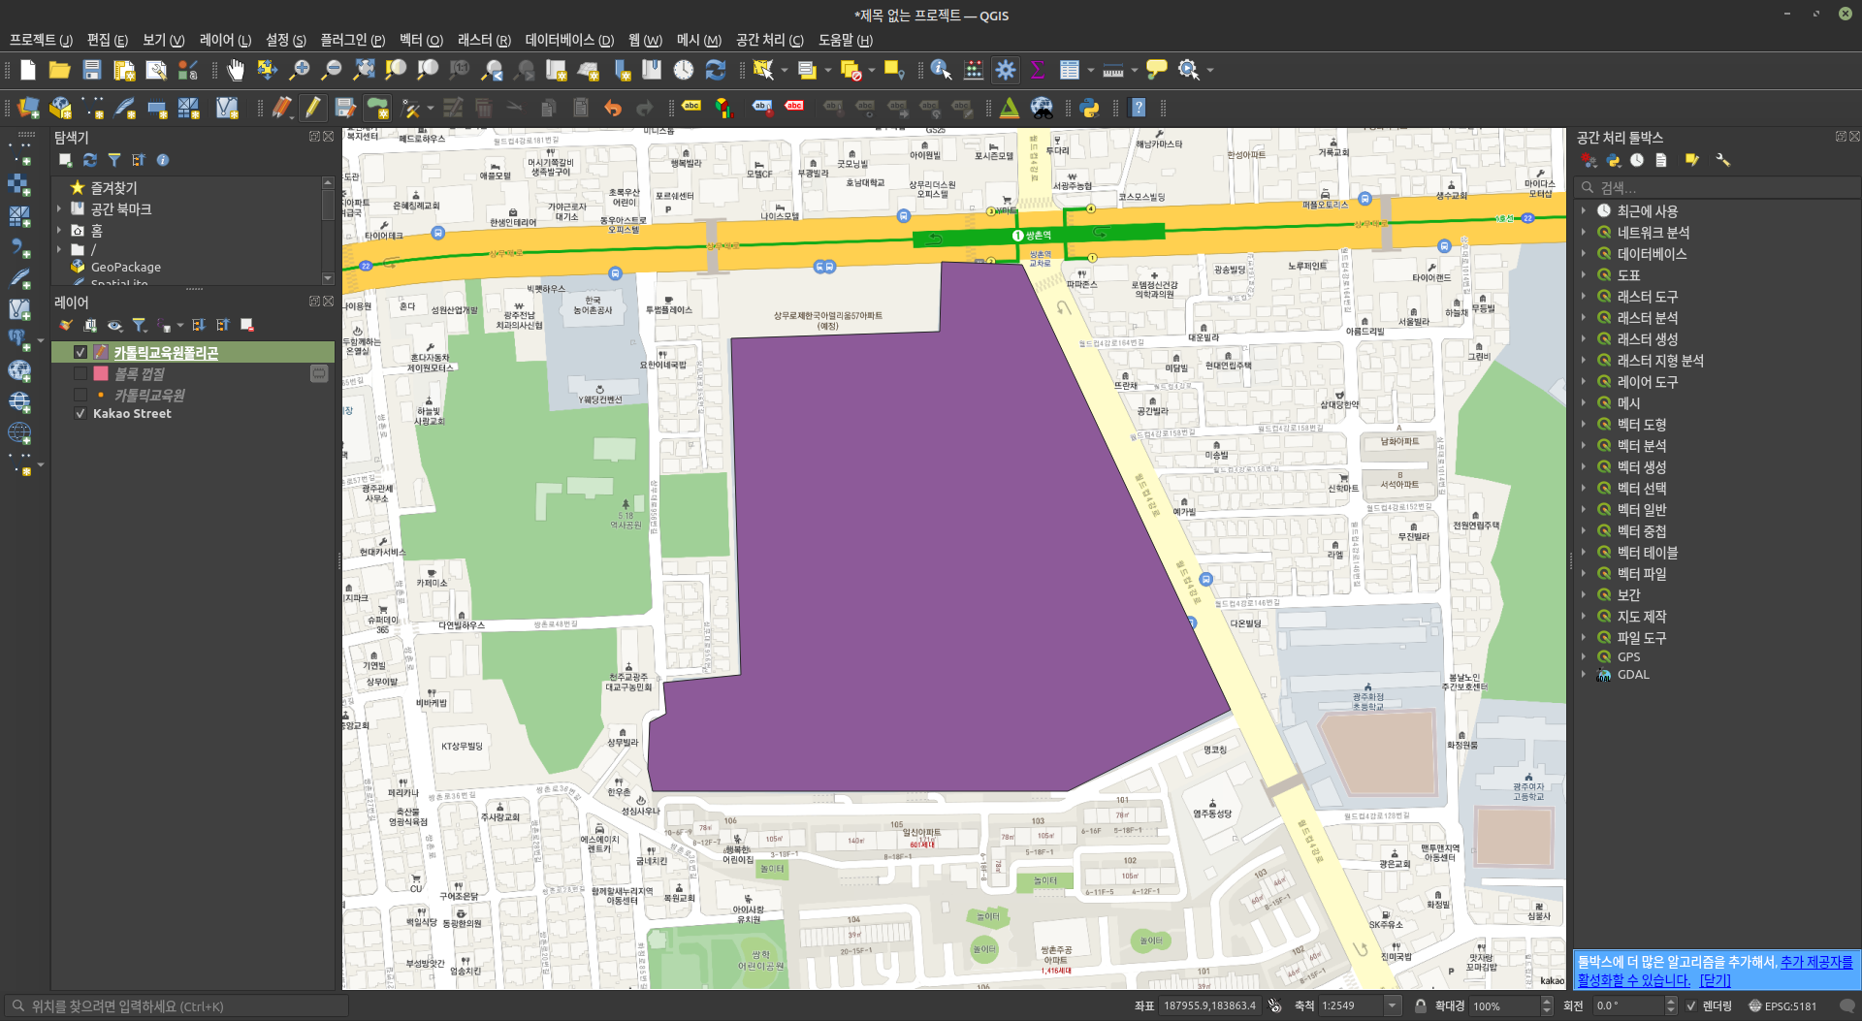Open the help book icon
Screen dimensions: 1862x1021
click(x=1140, y=108)
